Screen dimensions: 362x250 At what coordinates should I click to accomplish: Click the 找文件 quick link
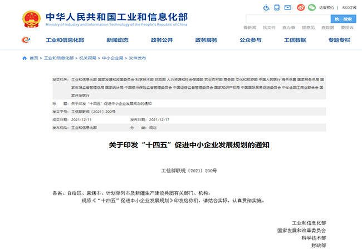click(269, 28)
